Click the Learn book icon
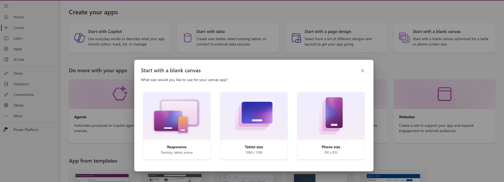 6,38
